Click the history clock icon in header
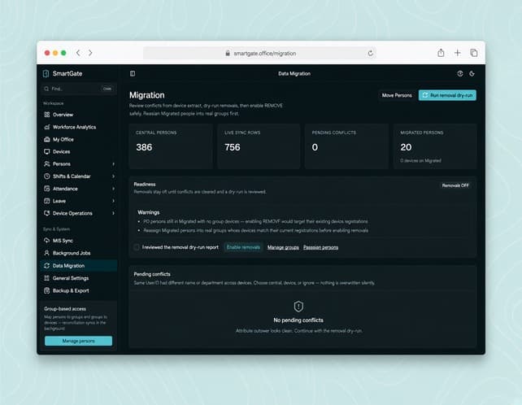The width and height of the screenshot is (522, 405). [460, 74]
